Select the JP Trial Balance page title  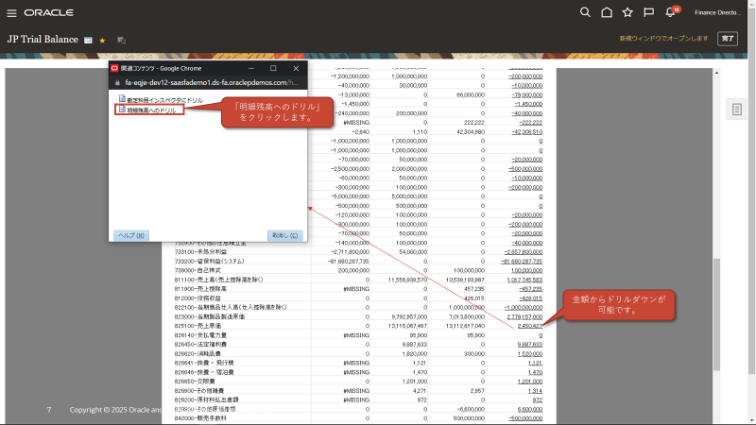pyautogui.click(x=43, y=40)
